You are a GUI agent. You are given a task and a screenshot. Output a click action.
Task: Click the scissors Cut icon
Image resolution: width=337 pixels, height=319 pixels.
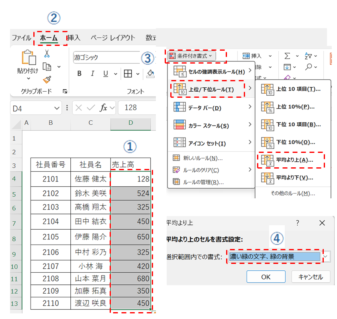(x=47, y=54)
